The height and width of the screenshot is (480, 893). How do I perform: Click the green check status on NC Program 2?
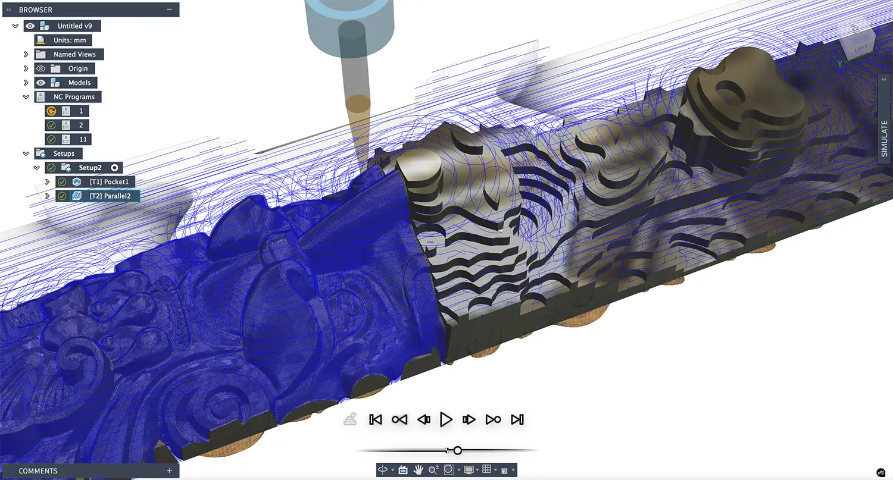point(51,125)
